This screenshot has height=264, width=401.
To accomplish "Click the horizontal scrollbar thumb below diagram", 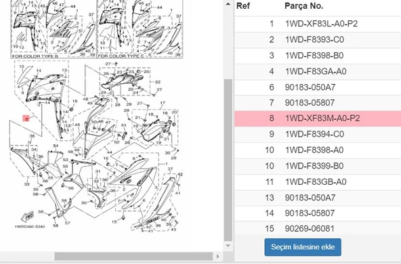I will pyautogui.click(x=133, y=257).
